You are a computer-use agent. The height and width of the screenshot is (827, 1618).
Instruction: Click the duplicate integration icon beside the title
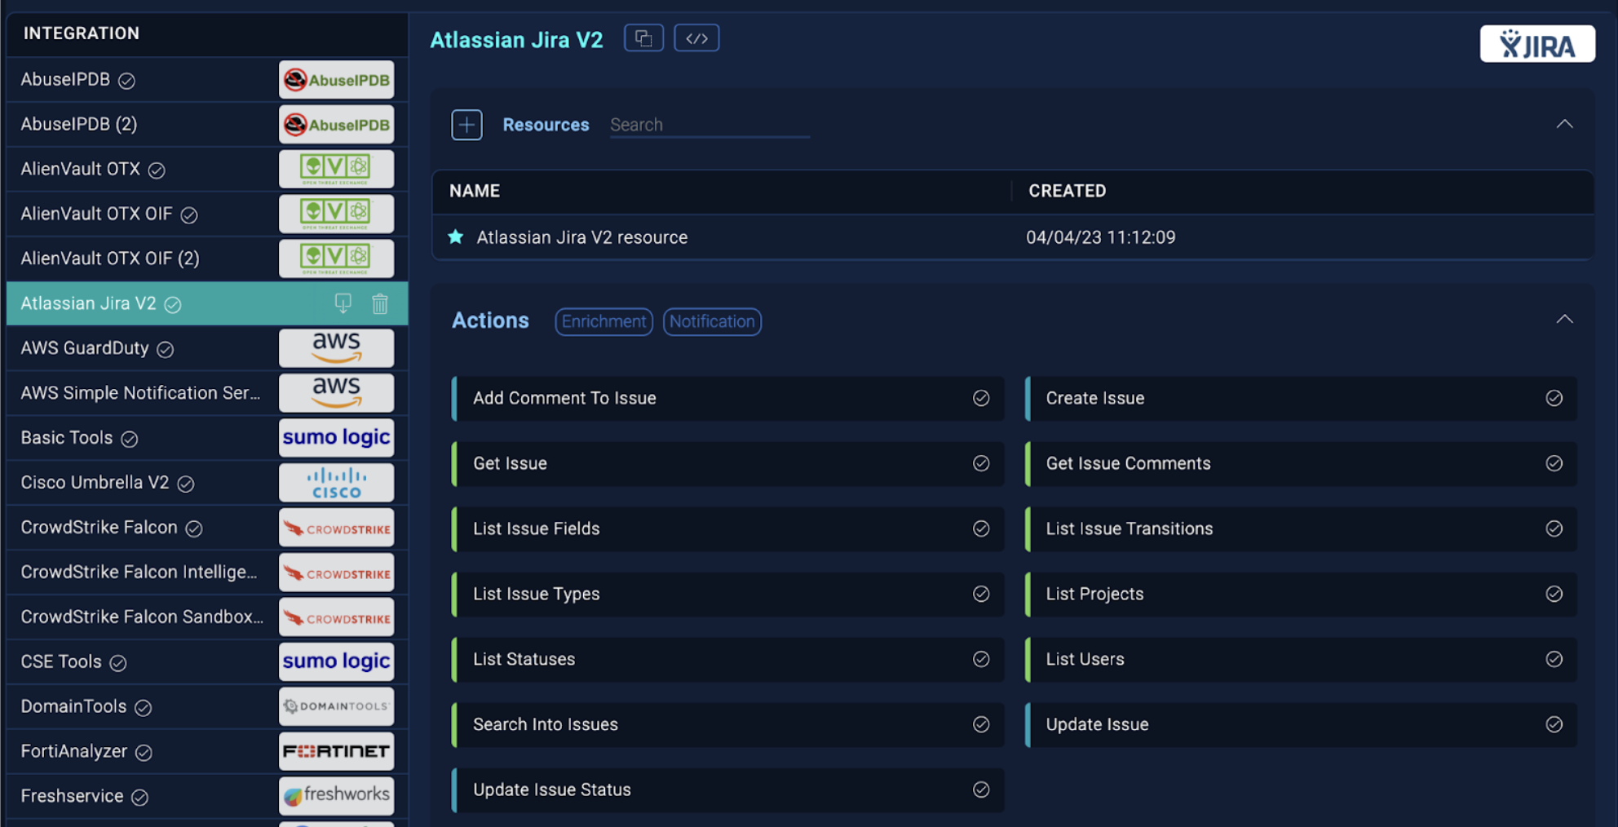(643, 38)
